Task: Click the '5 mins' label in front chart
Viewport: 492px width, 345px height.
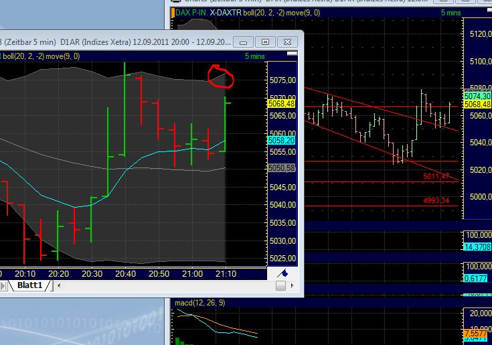Action: coord(254,56)
